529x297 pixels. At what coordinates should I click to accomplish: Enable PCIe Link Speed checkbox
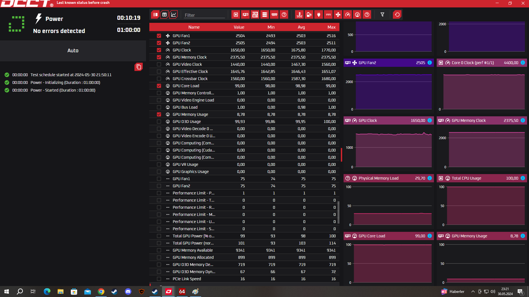point(159,279)
